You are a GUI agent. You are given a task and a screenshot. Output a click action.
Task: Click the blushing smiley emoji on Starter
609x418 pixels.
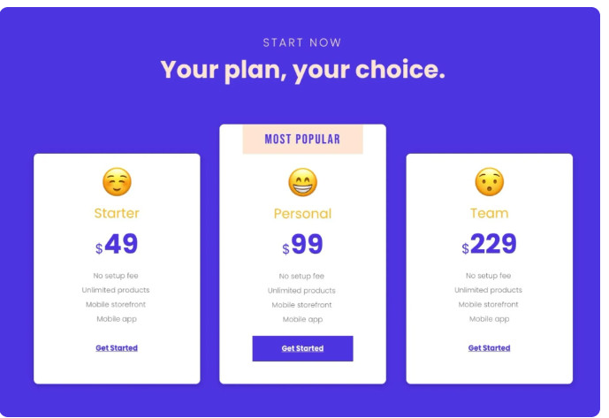point(117,182)
